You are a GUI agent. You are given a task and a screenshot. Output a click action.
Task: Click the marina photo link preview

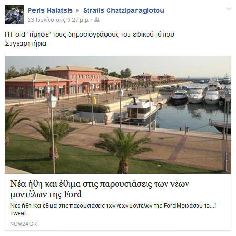118,114
